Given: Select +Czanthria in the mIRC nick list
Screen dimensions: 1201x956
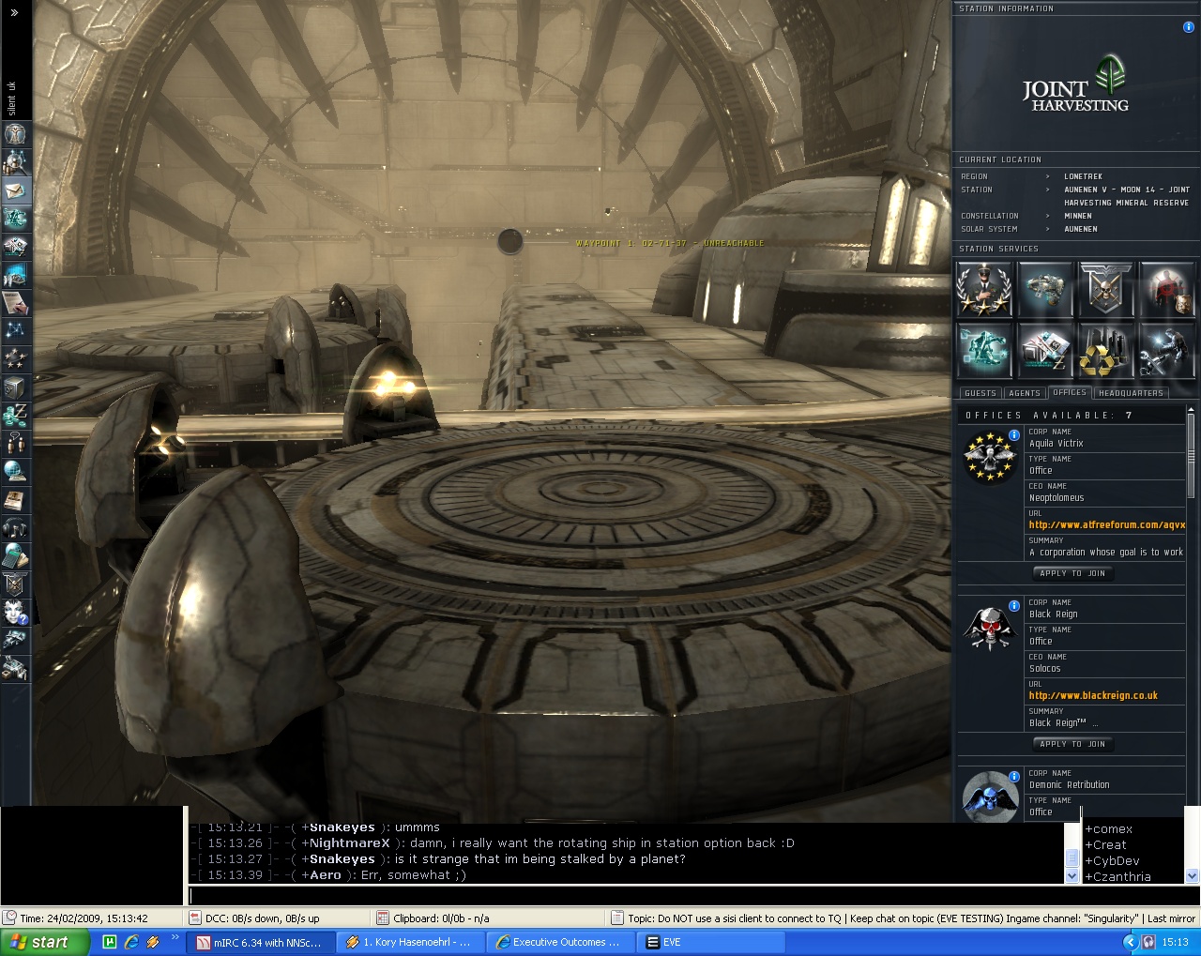Looking at the screenshot, I should [1117, 877].
